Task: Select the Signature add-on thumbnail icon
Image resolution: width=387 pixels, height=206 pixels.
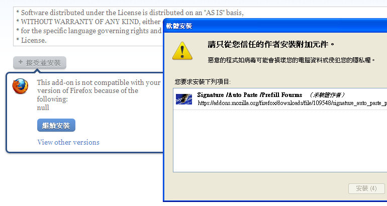Action: (x=184, y=99)
